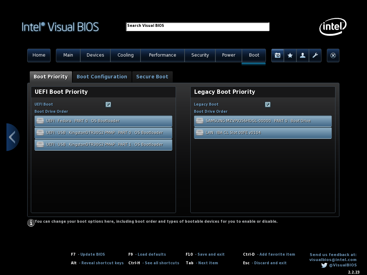Click the user profile icon
This screenshot has height=275, width=367.
pyautogui.click(x=302, y=56)
